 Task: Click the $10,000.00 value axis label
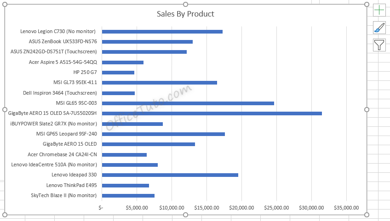pos(172,208)
